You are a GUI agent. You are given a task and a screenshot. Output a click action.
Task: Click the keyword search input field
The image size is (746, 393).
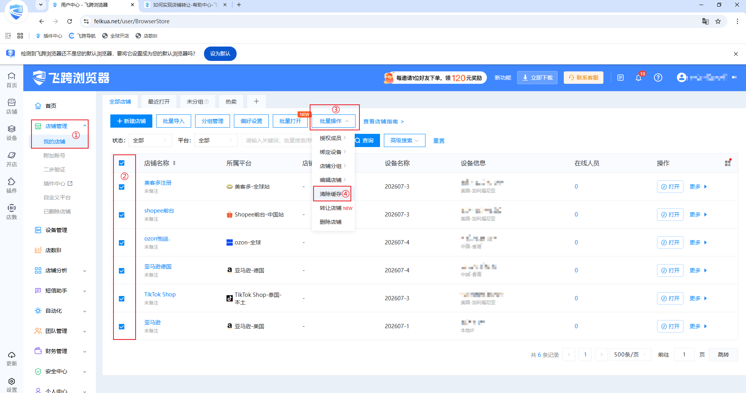click(x=278, y=140)
